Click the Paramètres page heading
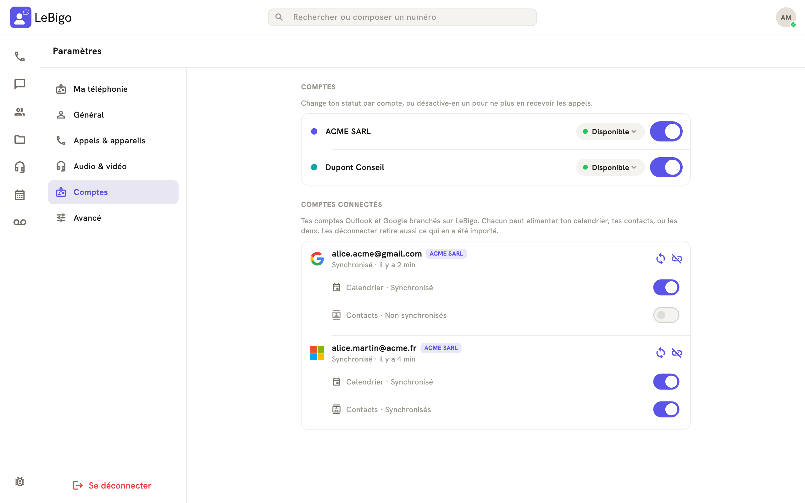The width and height of the screenshot is (805, 503). tap(77, 51)
